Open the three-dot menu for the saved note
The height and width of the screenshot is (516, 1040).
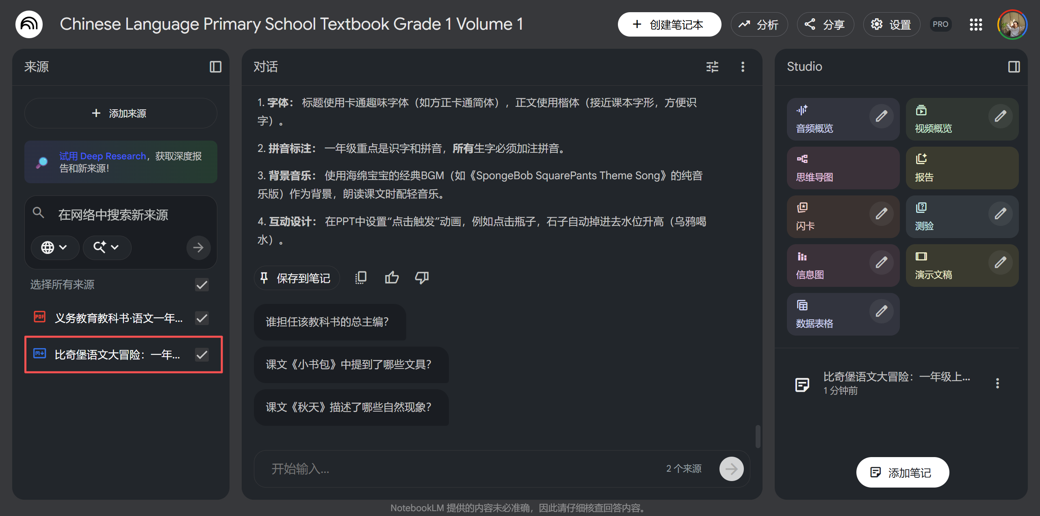[x=997, y=383]
